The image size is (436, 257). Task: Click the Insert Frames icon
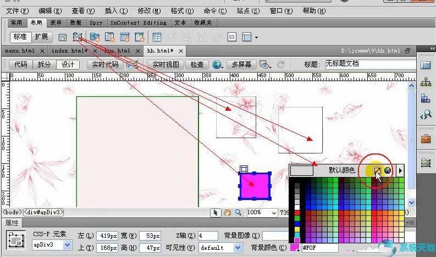[x=247, y=37]
